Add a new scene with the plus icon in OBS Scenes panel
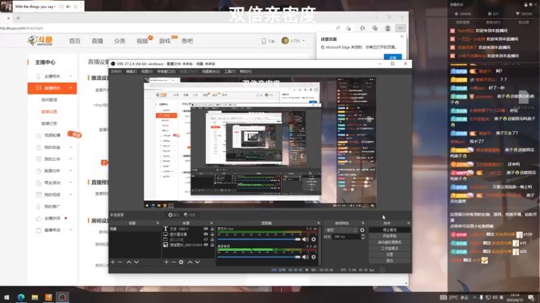540x303 pixels. (113, 262)
